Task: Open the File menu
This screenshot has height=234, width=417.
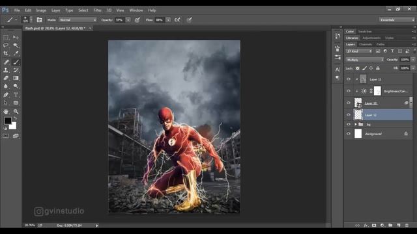Action: 17,10
